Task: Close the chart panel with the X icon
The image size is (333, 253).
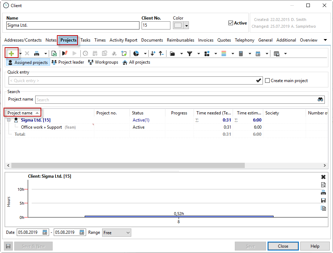Action: [323, 177]
